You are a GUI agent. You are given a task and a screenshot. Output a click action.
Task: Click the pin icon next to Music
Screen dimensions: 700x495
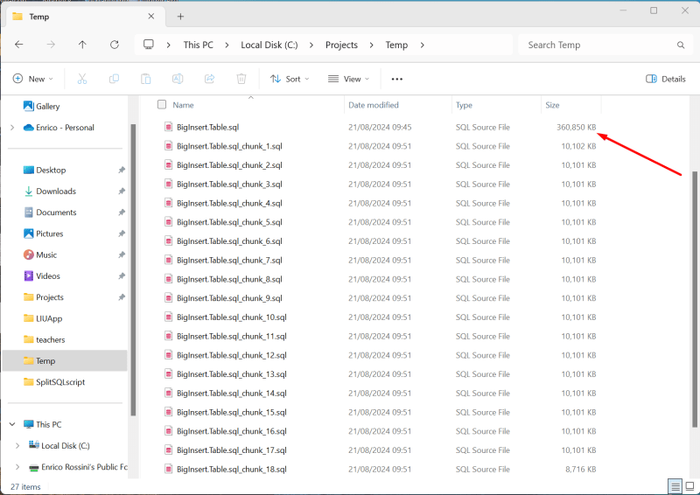[122, 254]
